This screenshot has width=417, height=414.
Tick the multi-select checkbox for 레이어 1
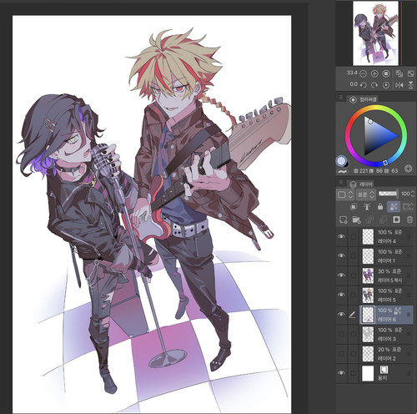[354, 255]
